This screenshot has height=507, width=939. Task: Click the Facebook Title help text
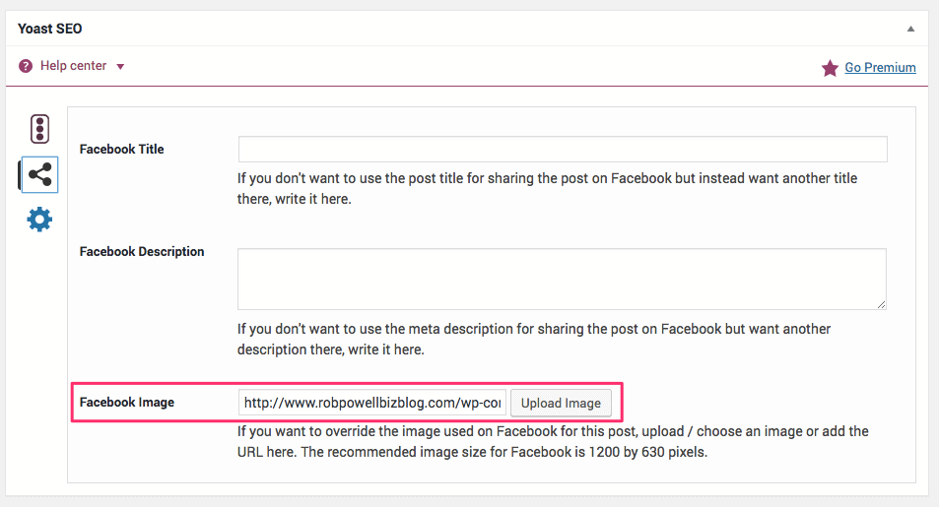click(547, 189)
